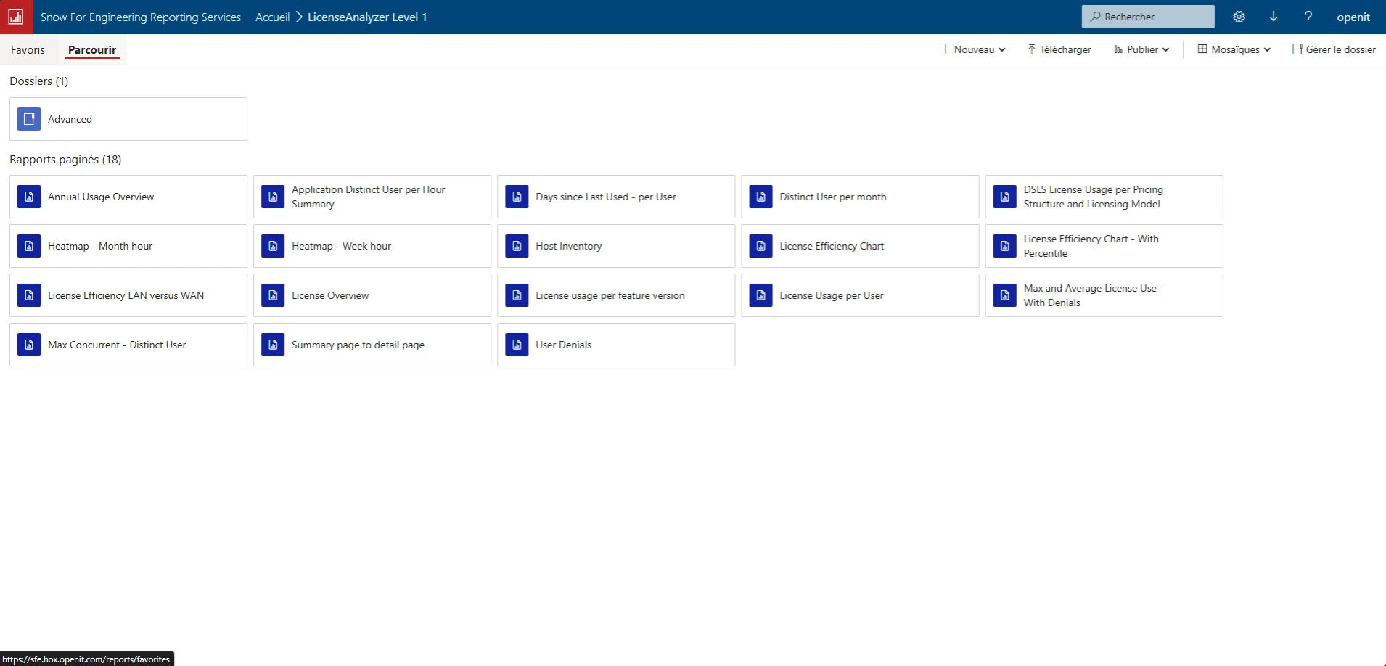Click the License Efficiency LAN versus WAN icon

pos(29,295)
